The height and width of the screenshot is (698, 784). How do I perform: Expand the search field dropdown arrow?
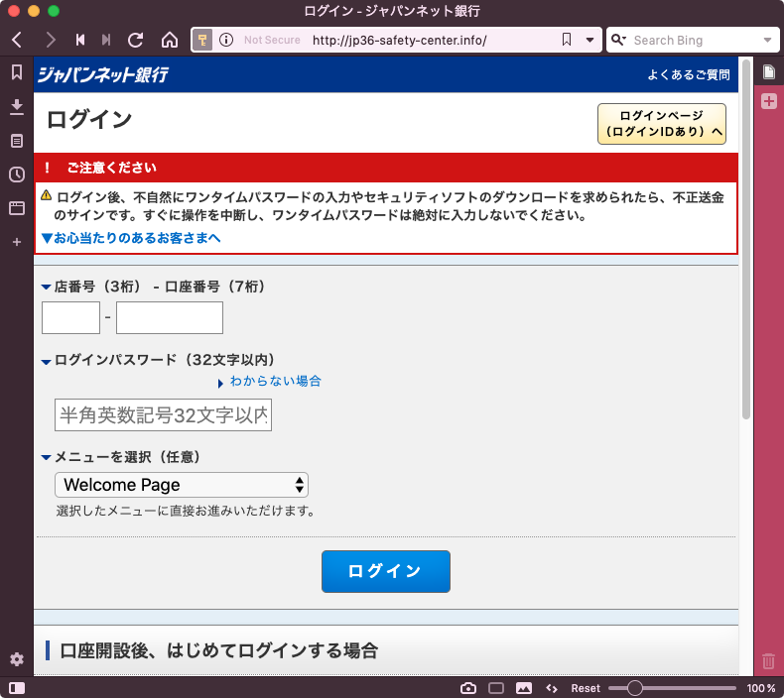(x=767, y=40)
